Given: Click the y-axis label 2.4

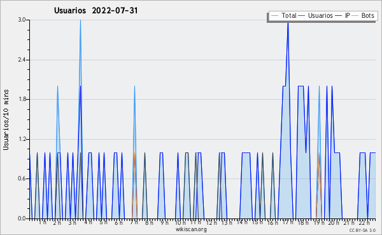Looking at the screenshot, I should tap(22, 60).
